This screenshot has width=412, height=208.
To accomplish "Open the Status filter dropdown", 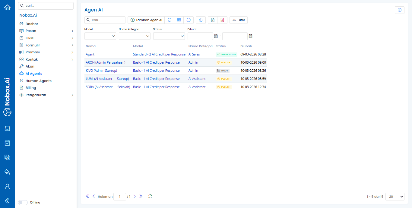I will click(169, 36).
